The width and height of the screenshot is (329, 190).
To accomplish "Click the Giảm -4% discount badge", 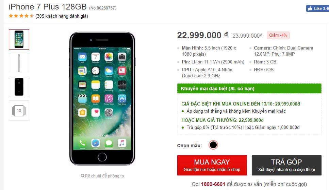I will pyautogui.click(x=278, y=35).
